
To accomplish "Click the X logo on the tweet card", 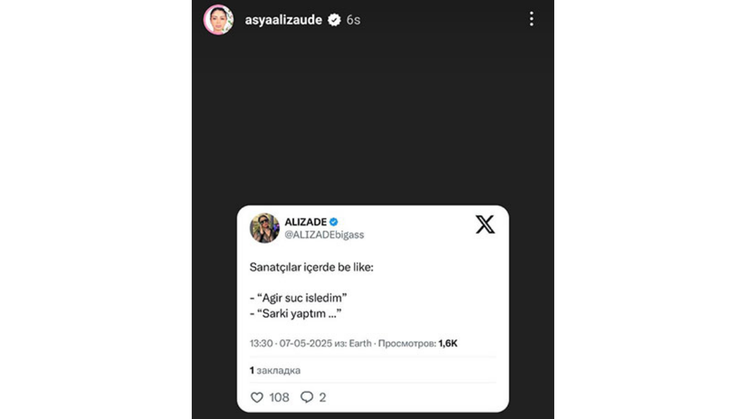I will [x=485, y=225].
